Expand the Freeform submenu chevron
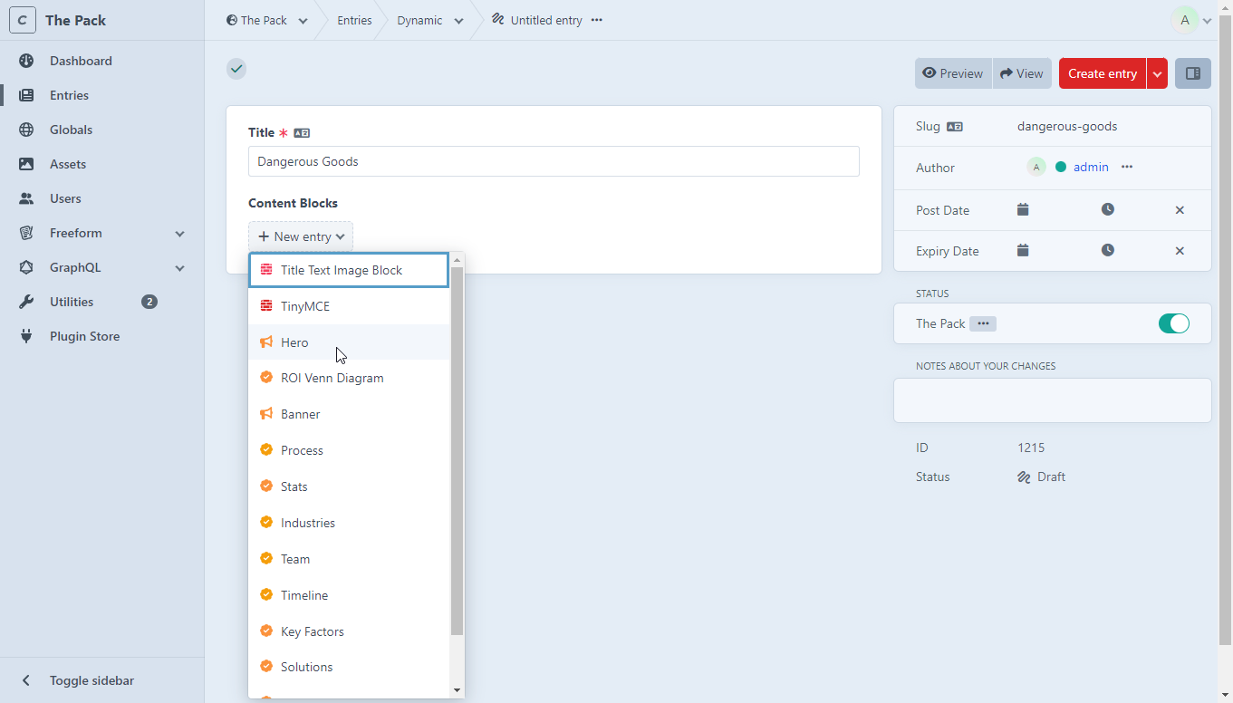 tap(179, 234)
